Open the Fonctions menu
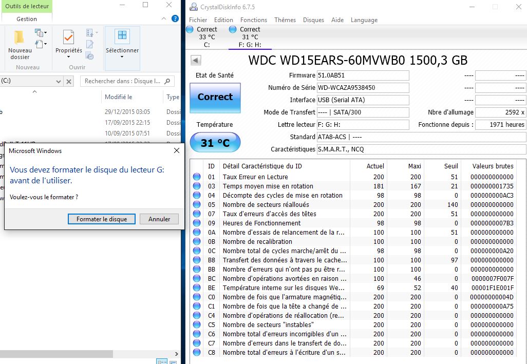This screenshot has height=364, width=527. point(254,20)
